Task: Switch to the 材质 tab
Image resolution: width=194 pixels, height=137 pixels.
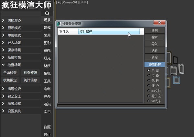Action: [47, 66]
